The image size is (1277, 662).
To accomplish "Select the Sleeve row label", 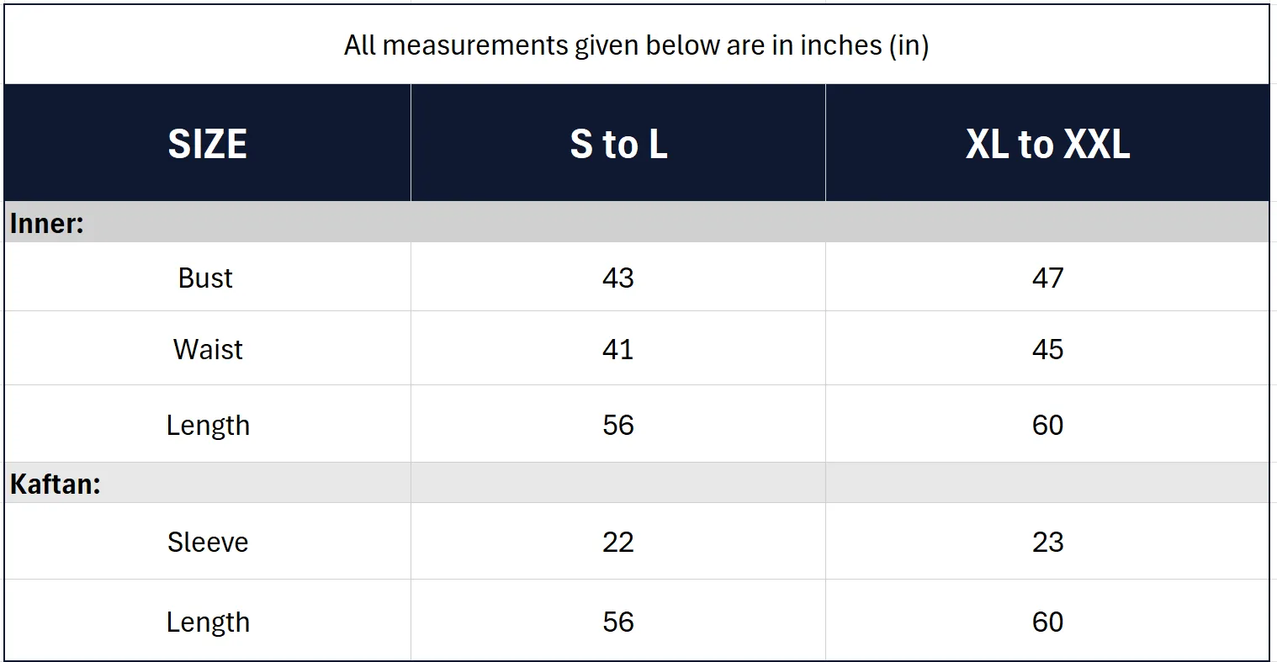I will 208,542.
